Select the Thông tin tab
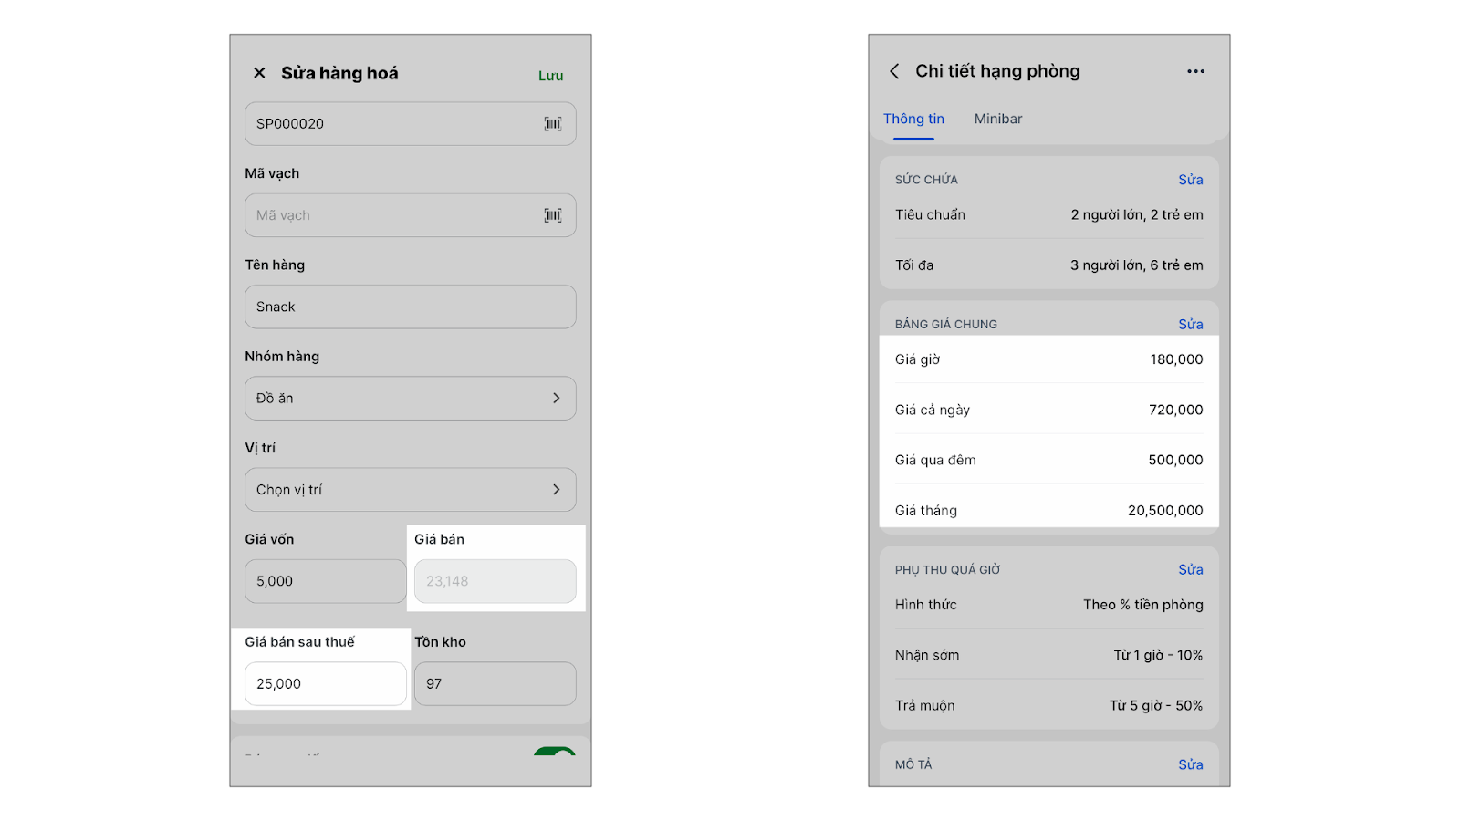 tap(913, 119)
